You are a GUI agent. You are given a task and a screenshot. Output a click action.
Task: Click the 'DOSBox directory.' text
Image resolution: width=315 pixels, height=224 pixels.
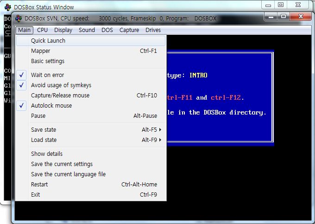click(x=235, y=112)
